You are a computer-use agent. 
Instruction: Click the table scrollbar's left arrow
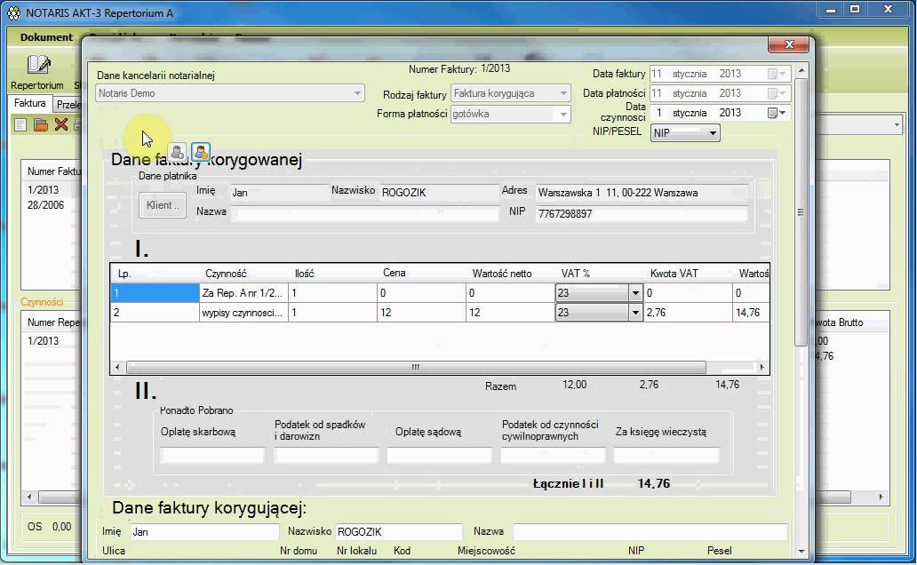point(117,367)
